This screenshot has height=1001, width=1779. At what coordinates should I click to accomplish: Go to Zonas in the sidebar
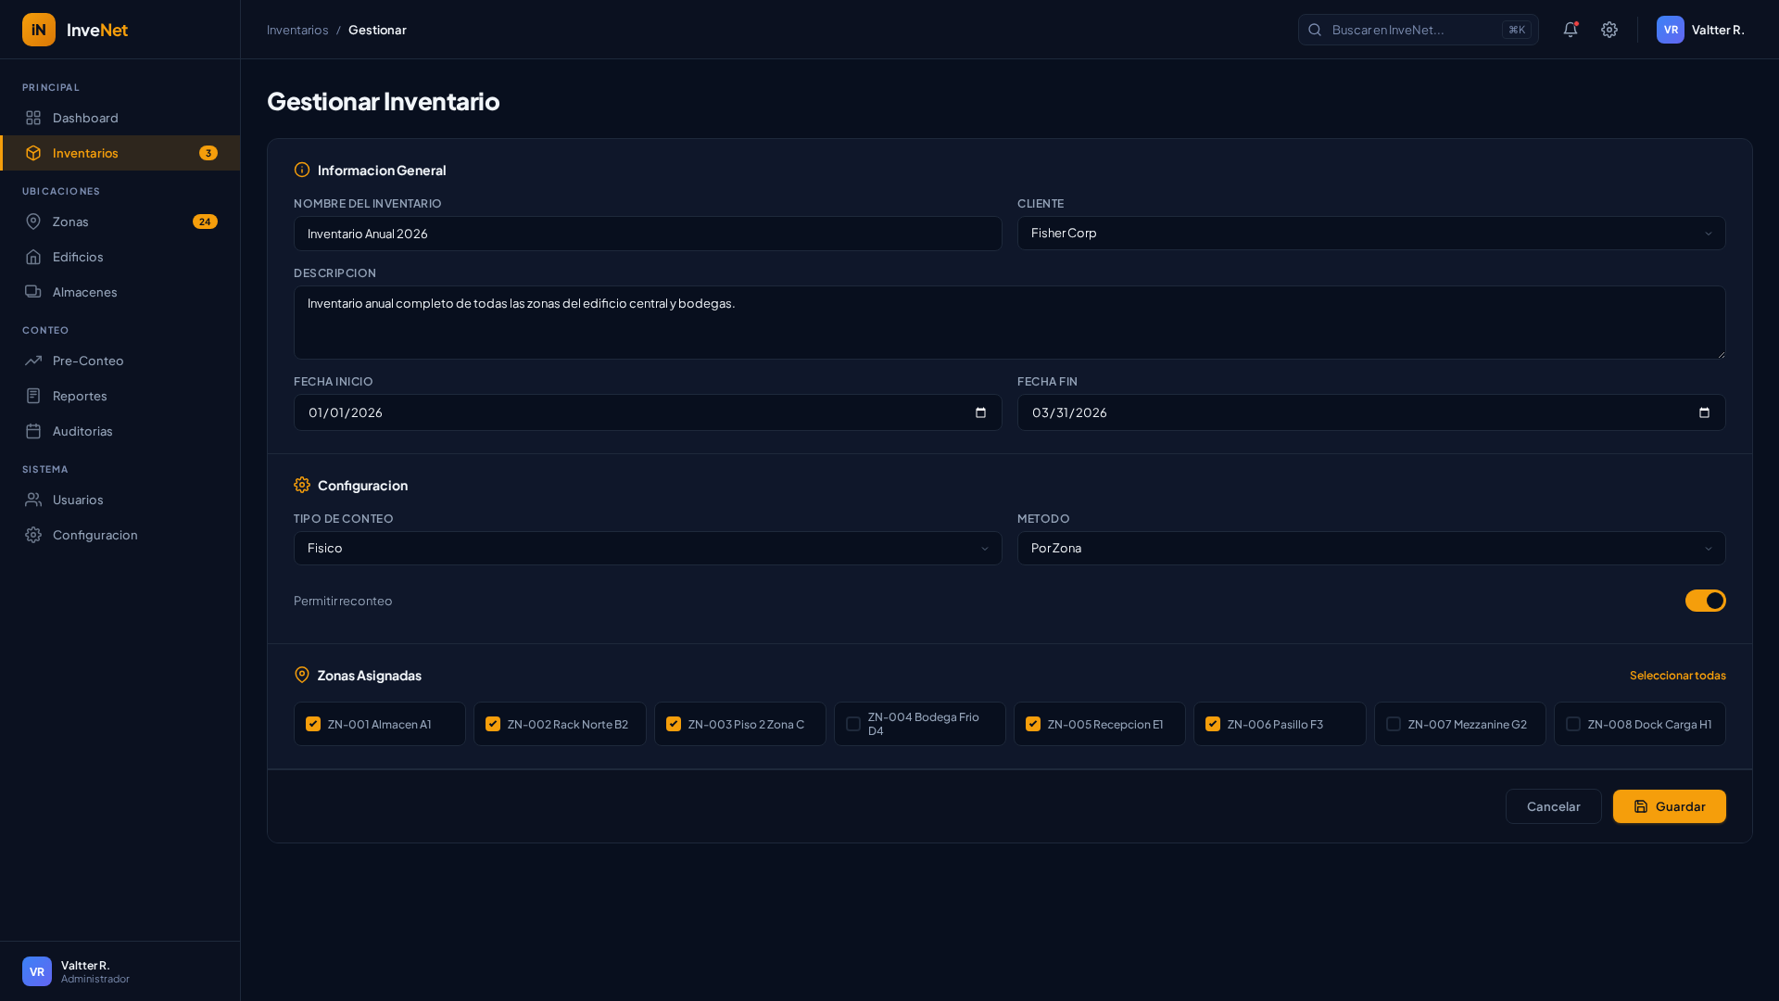point(70,222)
